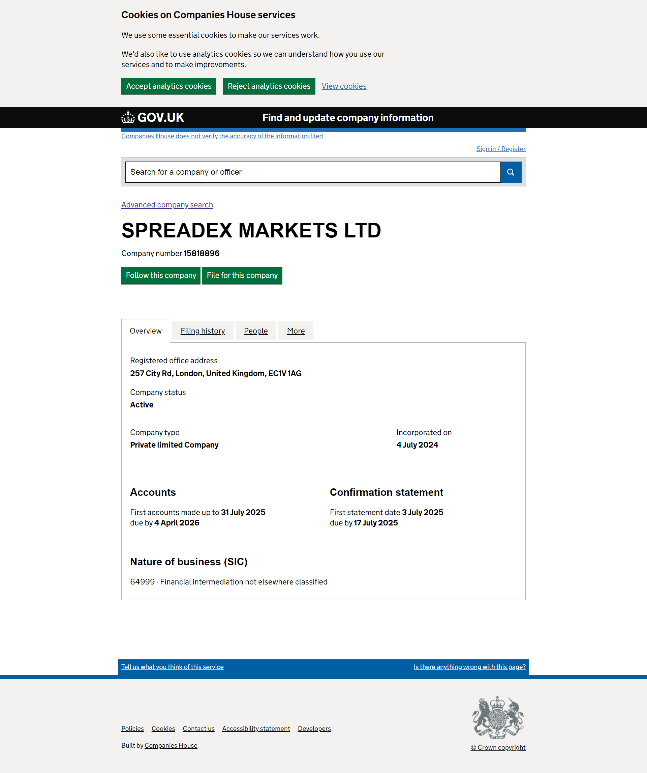Select company number 15818896

(202, 253)
